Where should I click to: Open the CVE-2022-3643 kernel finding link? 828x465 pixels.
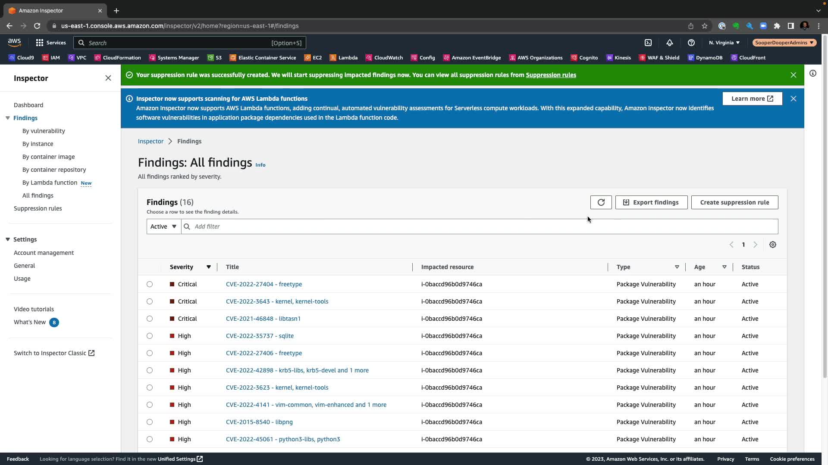[277, 301]
